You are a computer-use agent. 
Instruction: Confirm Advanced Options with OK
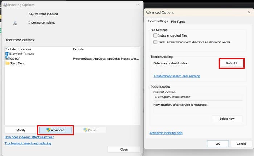218,144
